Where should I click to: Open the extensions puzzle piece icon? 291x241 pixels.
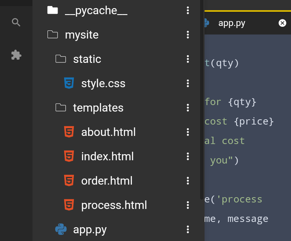(x=16, y=55)
